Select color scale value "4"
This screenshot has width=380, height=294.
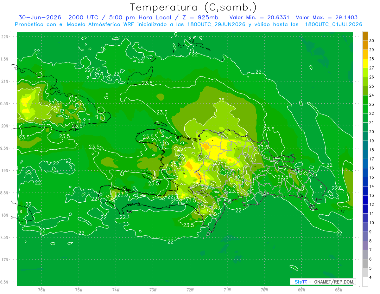pyautogui.click(x=371, y=277)
